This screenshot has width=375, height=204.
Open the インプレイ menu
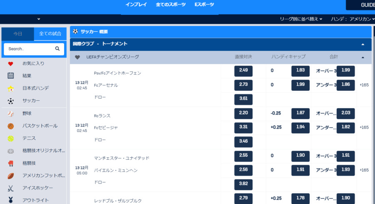[x=136, y=5]
